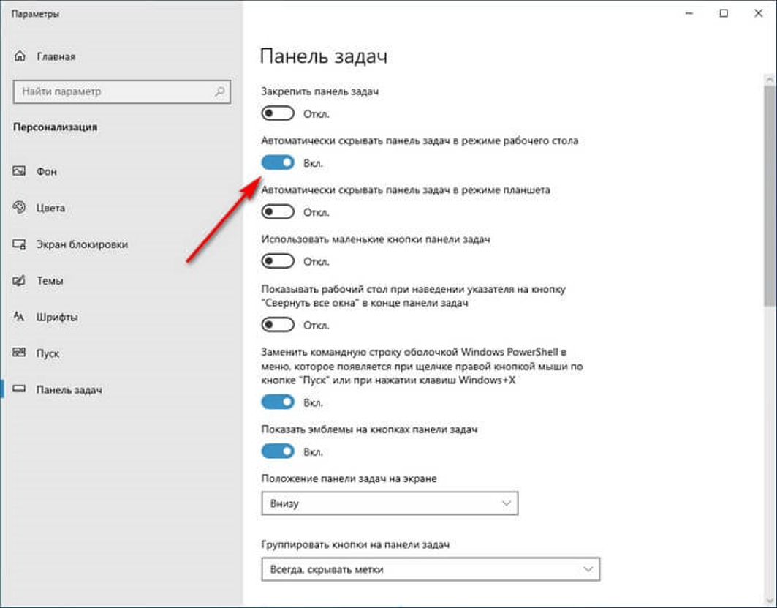Click the Home icon beside Главная
This screenshot has height=608, width=777.
(20, 57)
